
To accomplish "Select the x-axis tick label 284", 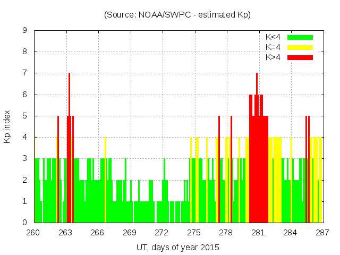I will click(290, 232).
